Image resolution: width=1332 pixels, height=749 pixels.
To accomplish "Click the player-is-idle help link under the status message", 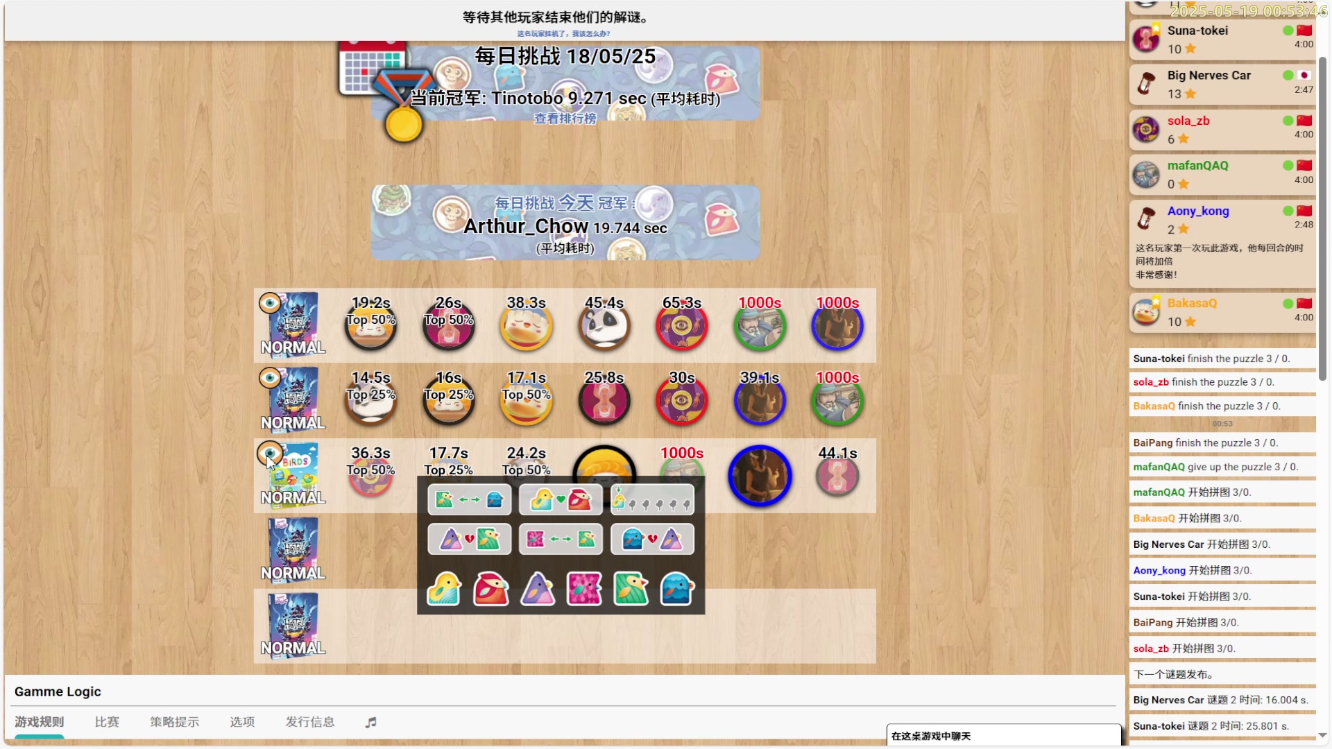I will pos(563,33).
